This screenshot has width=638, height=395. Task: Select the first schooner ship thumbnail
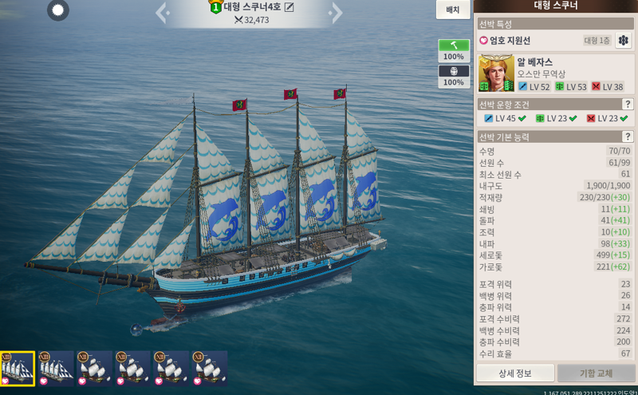coord(18,369)
